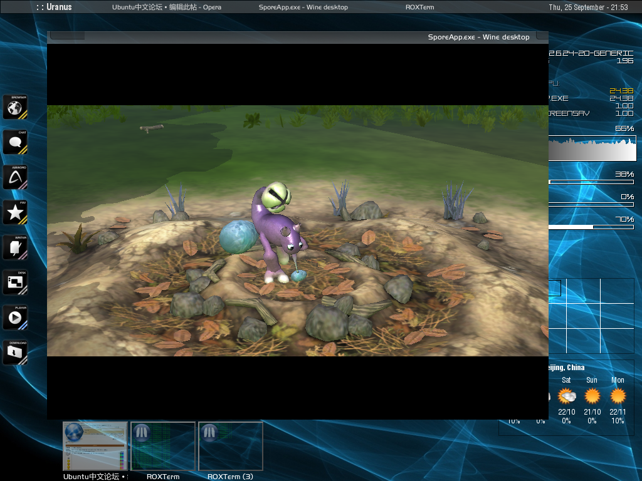Click the large blue egg in the nest
Image resolution: width=642 pixels, height=481 pixels.
238,237
